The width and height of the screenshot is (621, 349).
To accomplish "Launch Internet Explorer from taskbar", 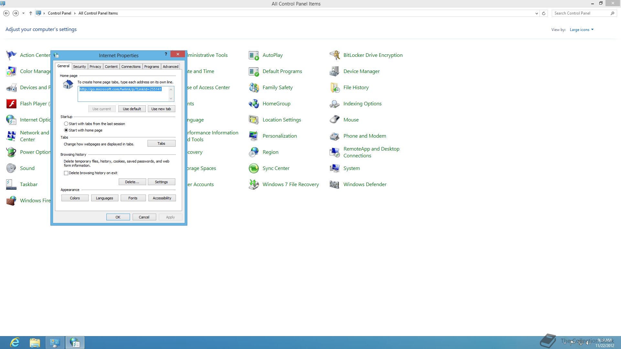I will [15, 342].
